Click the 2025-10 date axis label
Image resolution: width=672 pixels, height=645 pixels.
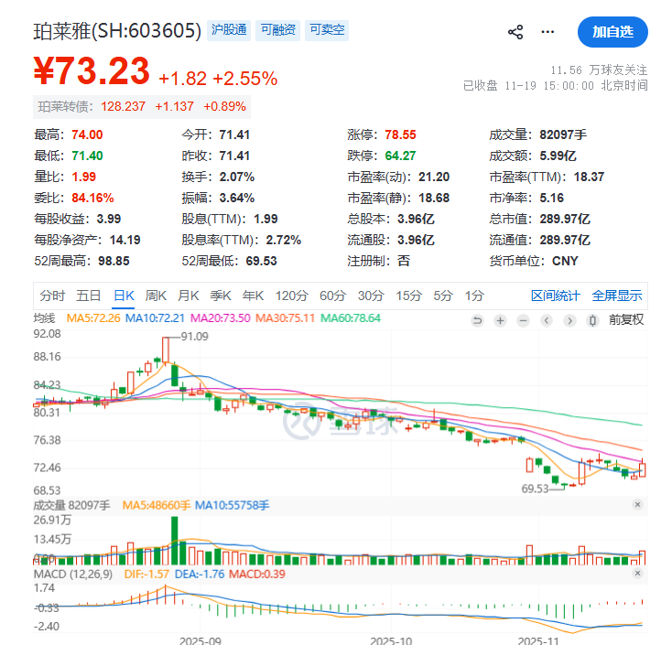(x=391, y=640)
